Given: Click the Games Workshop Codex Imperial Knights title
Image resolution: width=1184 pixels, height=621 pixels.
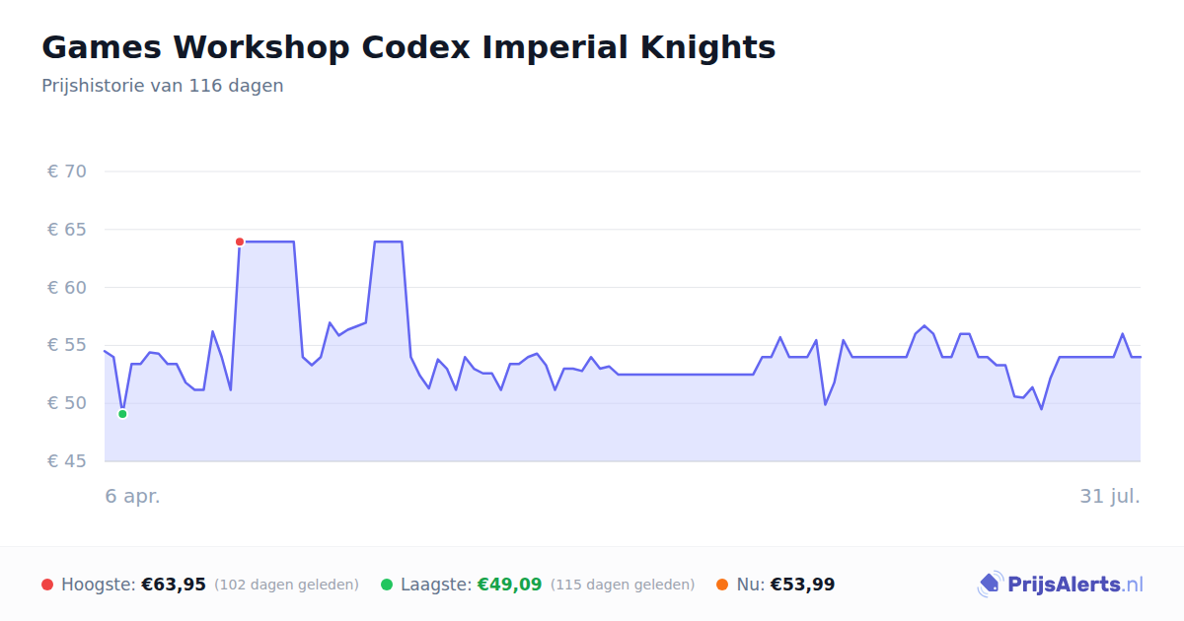Looking at the screenshot, I should [408, 47].
